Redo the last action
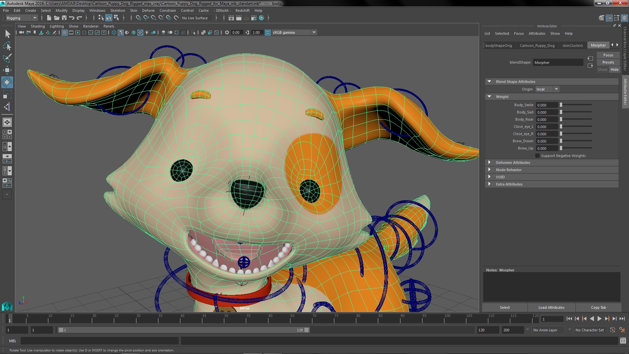 pos(79,18)
